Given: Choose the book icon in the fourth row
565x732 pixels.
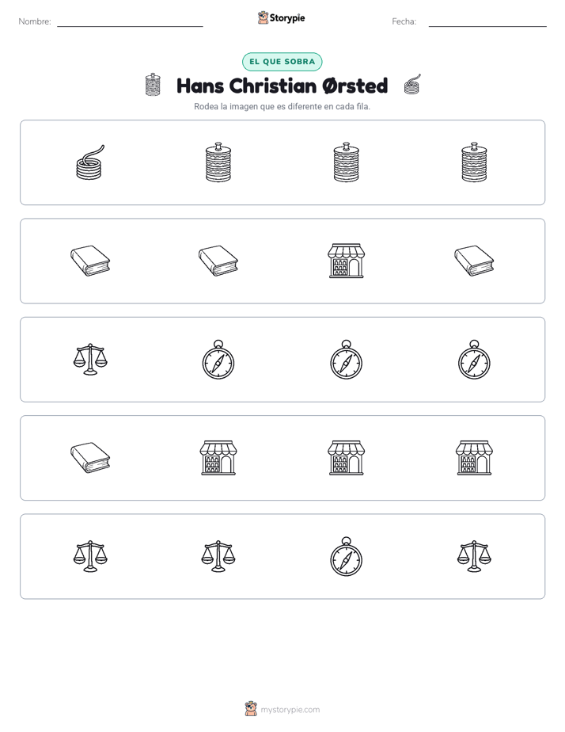Looking at the screenshot, I should click(x=90, y=458).
